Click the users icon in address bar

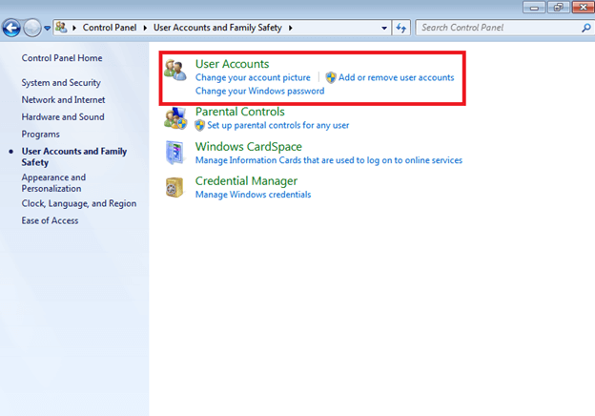point(61,28)
